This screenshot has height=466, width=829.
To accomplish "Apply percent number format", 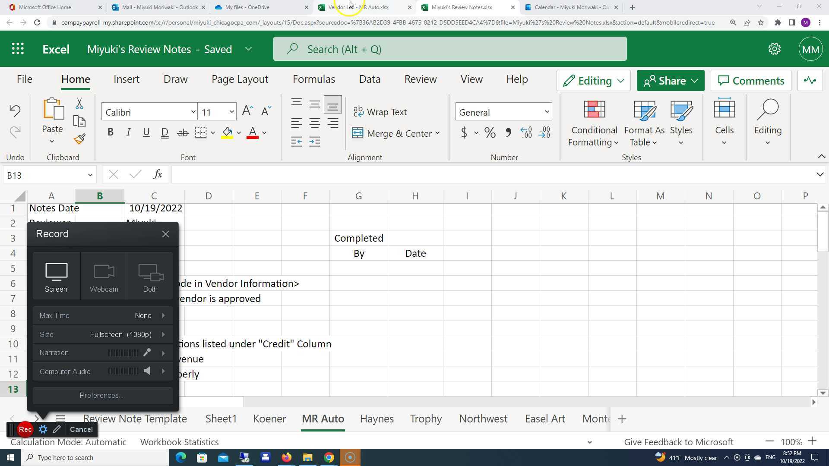I will [x=490, y=133].
